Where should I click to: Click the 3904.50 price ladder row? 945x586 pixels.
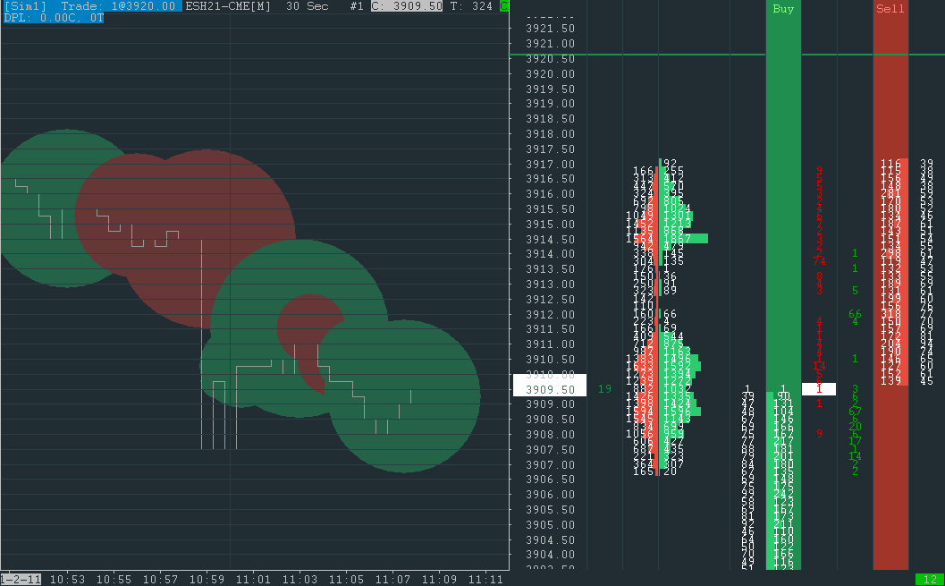click(x=550, y=539)
